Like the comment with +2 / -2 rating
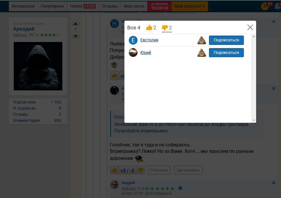Image resolution: width=281 pixels, height=198 pixels. pos(114,170)
